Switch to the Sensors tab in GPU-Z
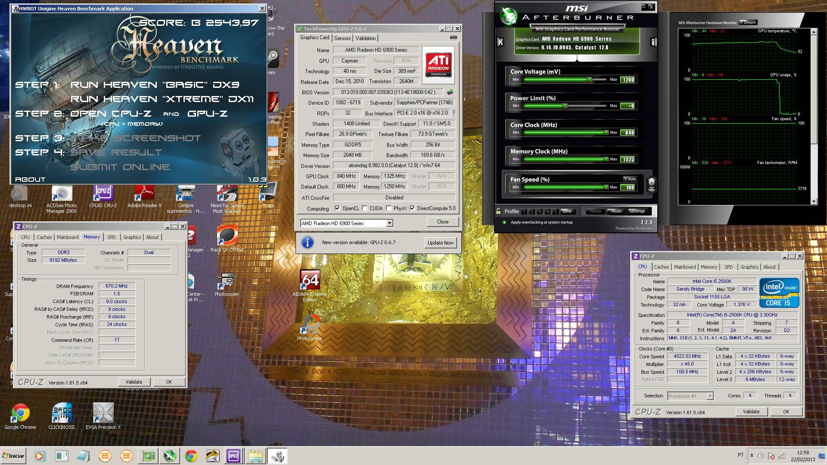The width and height of the screenshot is (827, 465). pyautogui.click(x=342, y=38)
